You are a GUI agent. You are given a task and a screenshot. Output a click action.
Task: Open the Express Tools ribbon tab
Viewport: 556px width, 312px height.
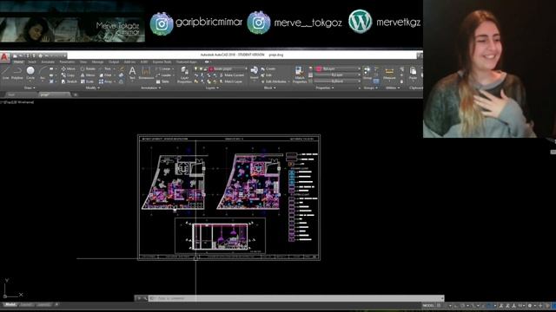point(162,62)
